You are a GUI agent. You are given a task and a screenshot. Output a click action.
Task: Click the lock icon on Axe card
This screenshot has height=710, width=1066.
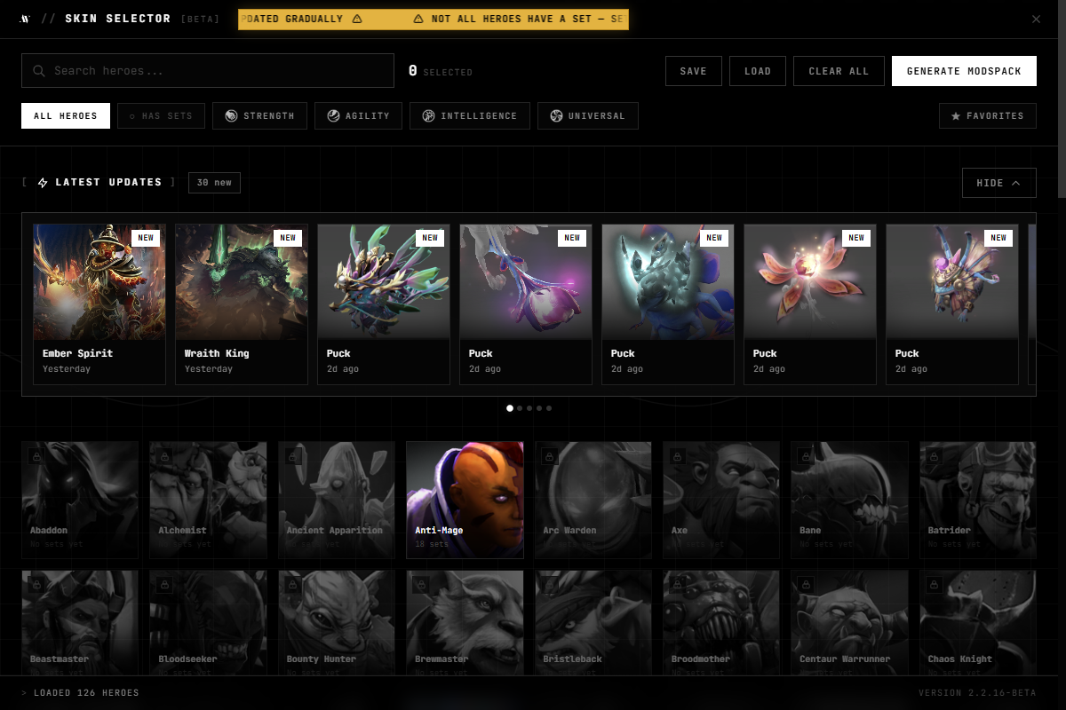point(677,456)
